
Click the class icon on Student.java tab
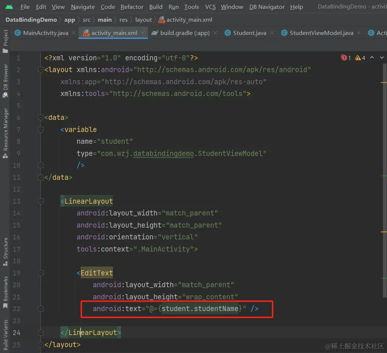click(x=228, y=33)
